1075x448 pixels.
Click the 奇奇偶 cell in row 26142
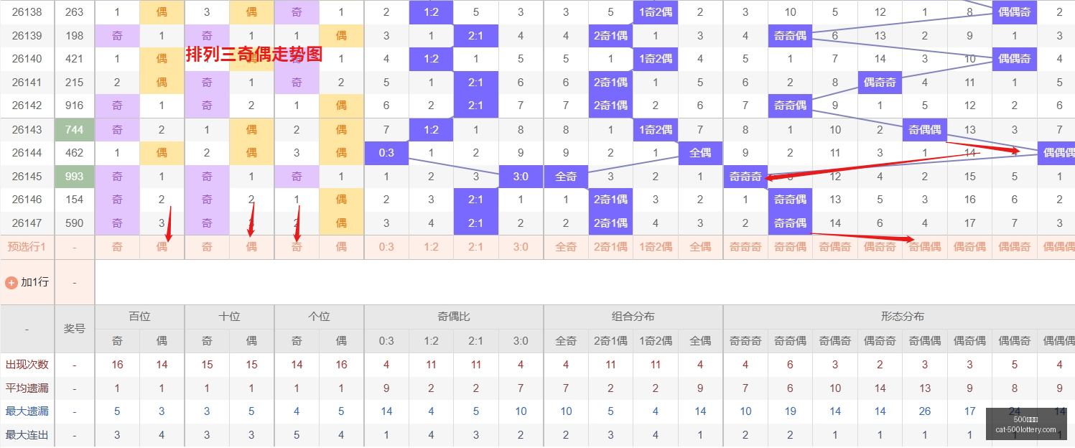790,106
